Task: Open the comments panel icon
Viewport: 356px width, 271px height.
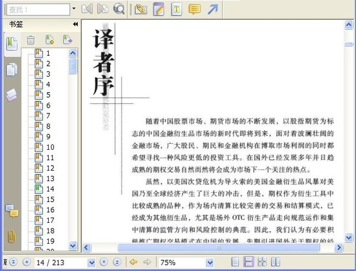Action: click(x=12, y=211)
